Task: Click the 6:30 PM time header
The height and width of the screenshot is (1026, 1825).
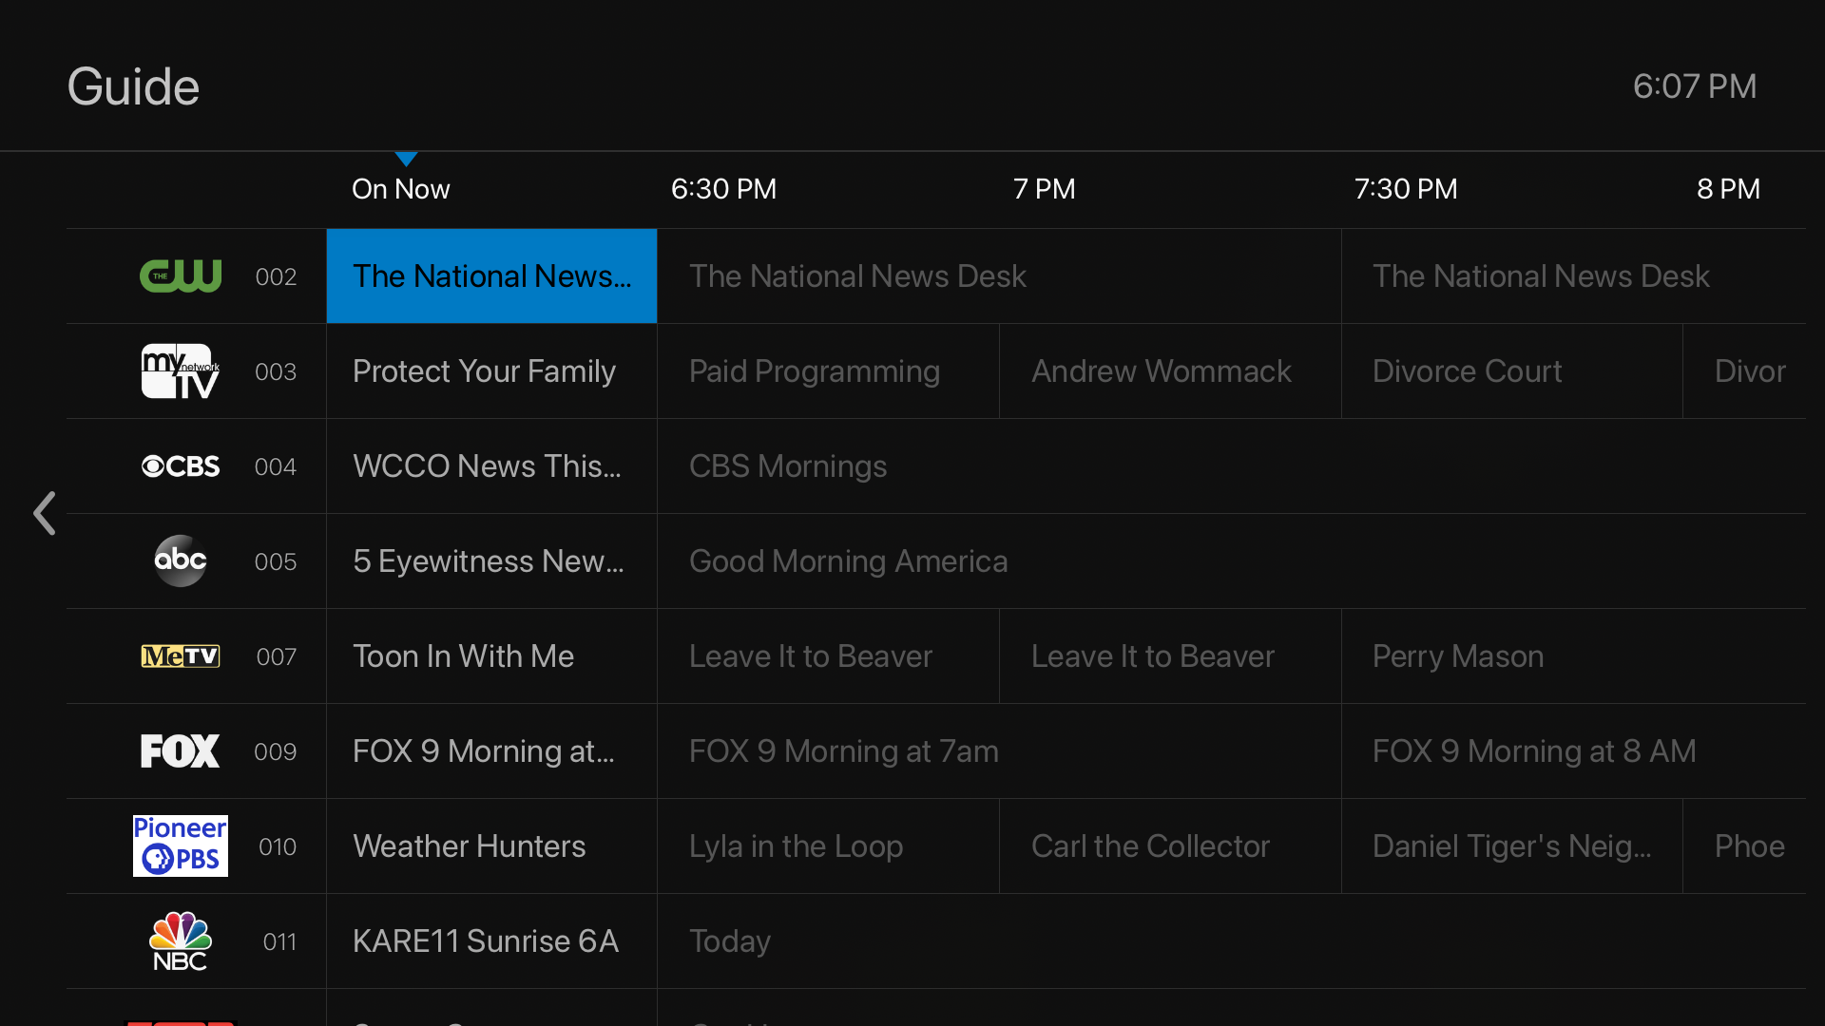Action: [x=723, y=189]
